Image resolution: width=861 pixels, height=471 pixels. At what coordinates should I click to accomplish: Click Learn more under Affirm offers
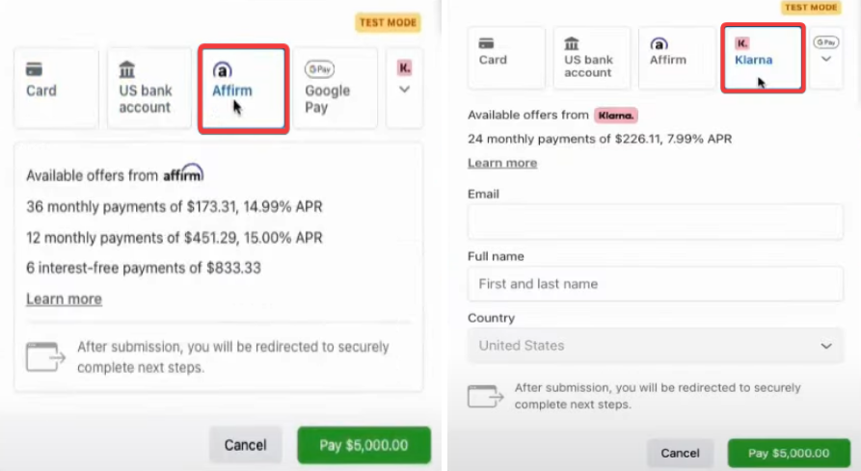click(64, 299)
